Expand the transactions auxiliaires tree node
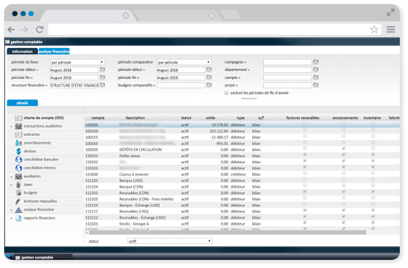The width and height of the screenshot is (408, 268). tap(12, 126)
